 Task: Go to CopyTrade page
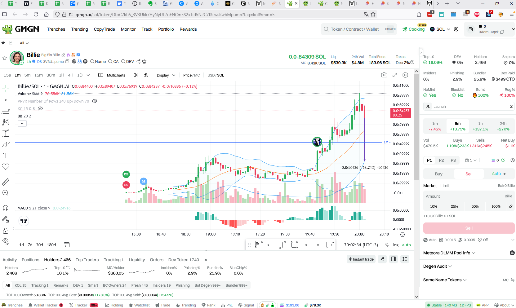104,29
